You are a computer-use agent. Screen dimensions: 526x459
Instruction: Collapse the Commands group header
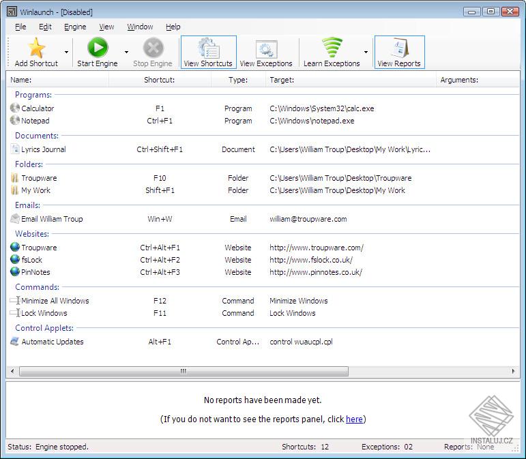(38, 287)
